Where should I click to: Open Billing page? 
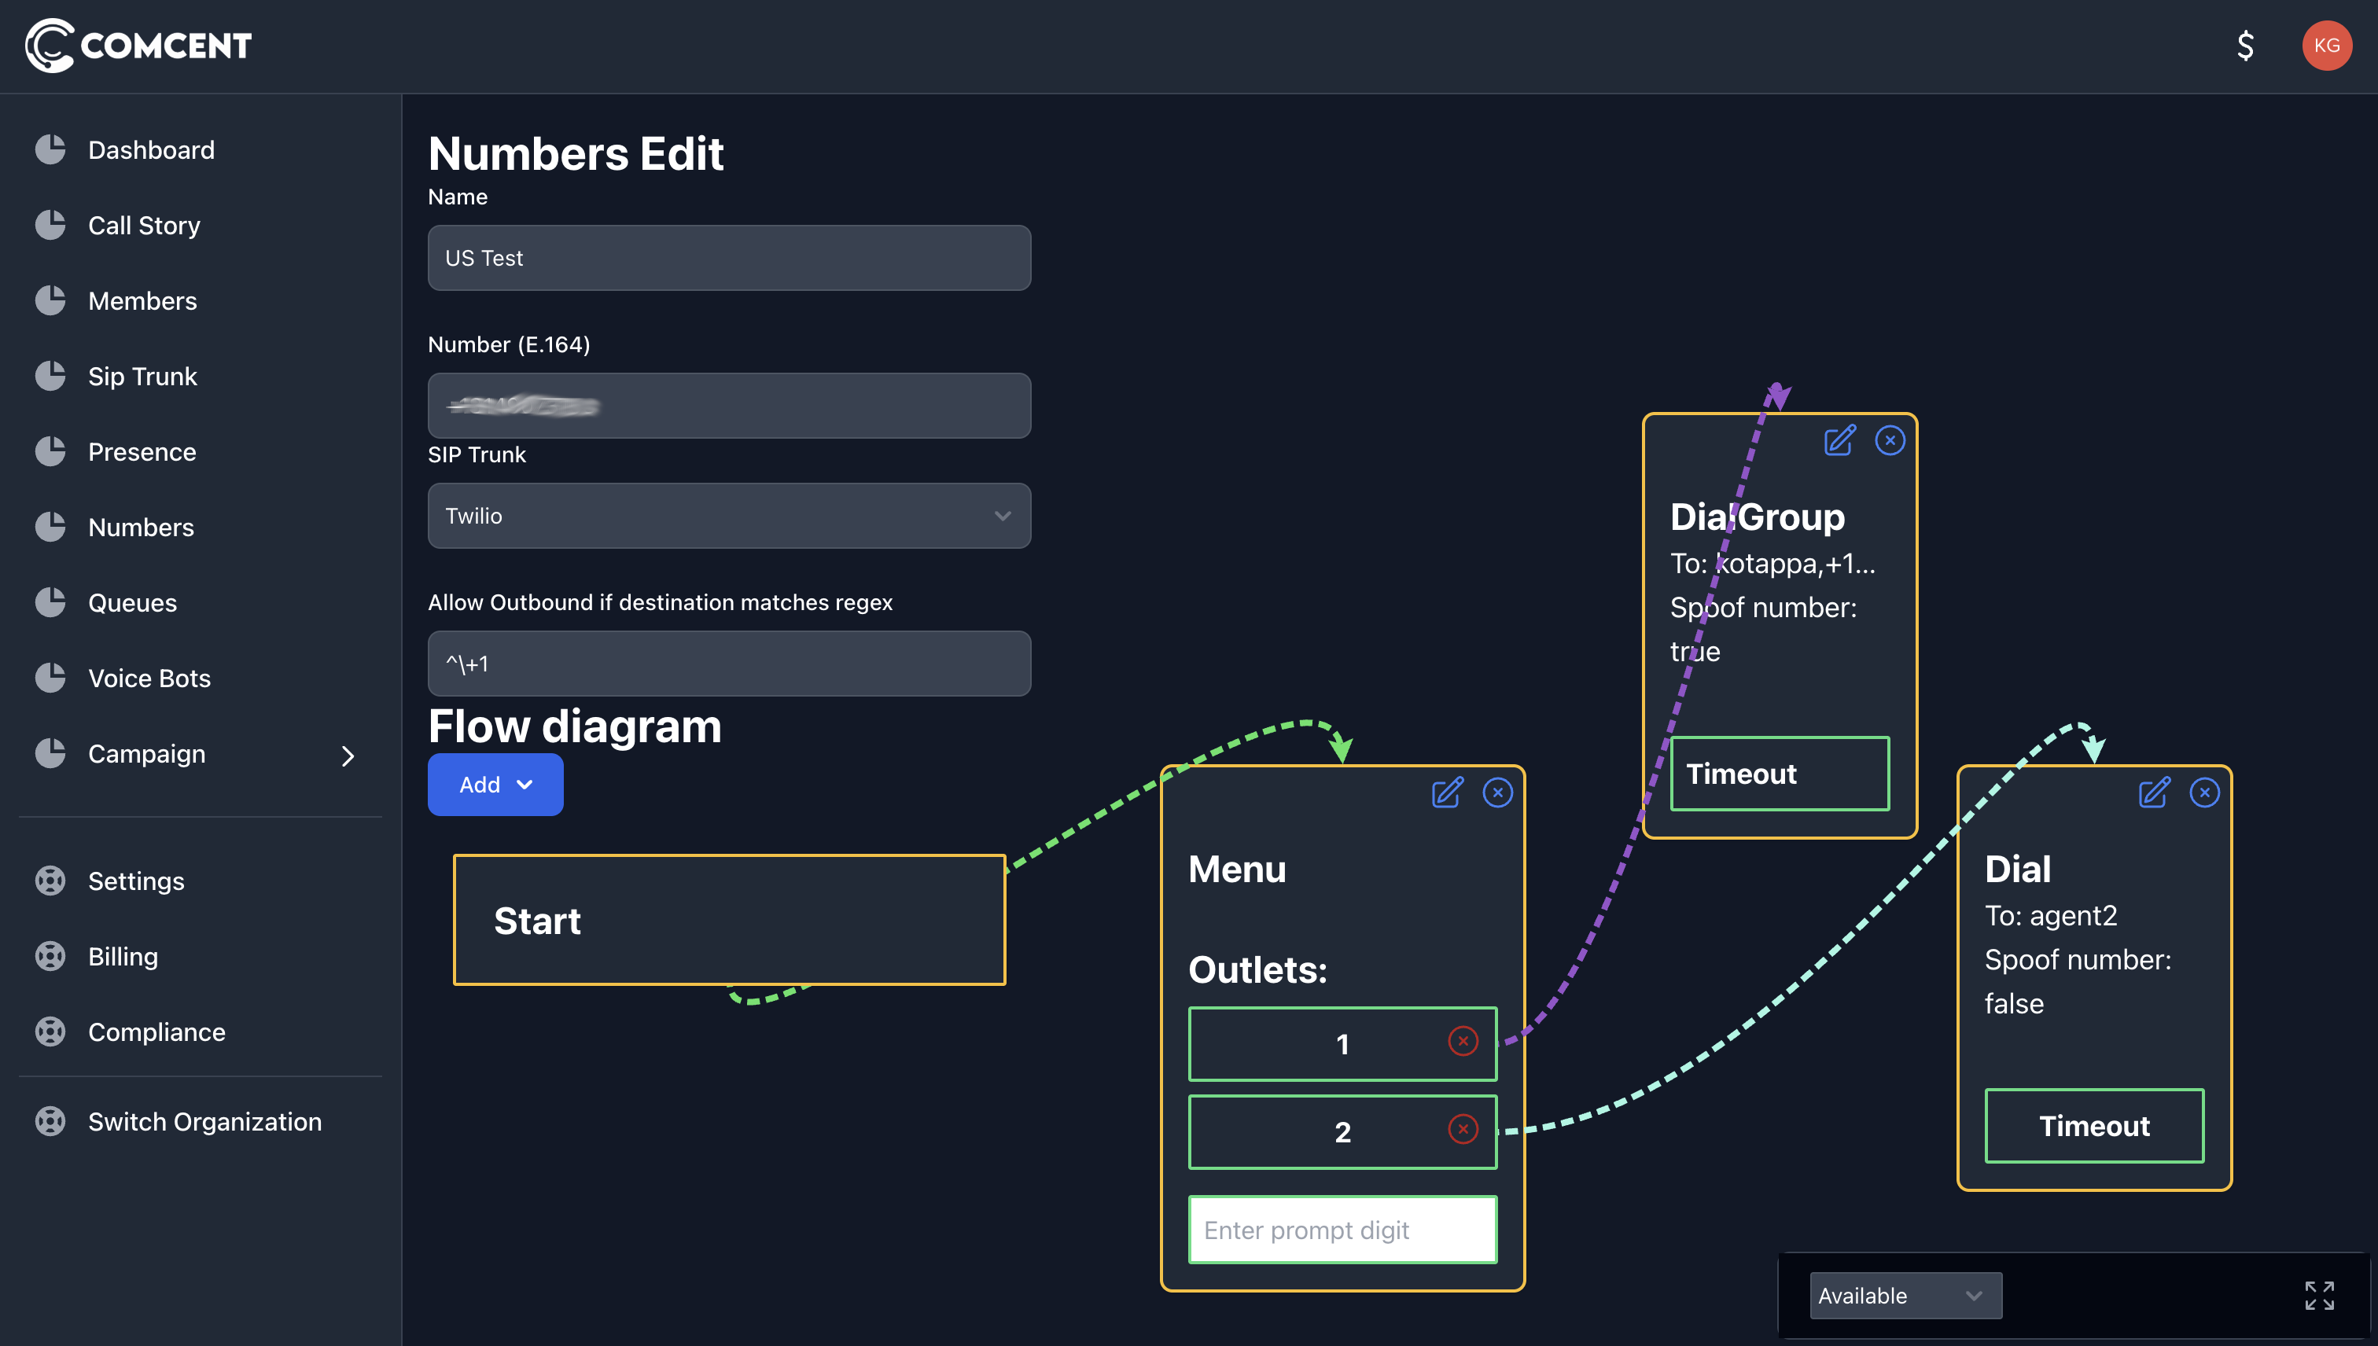coord(123,957)
